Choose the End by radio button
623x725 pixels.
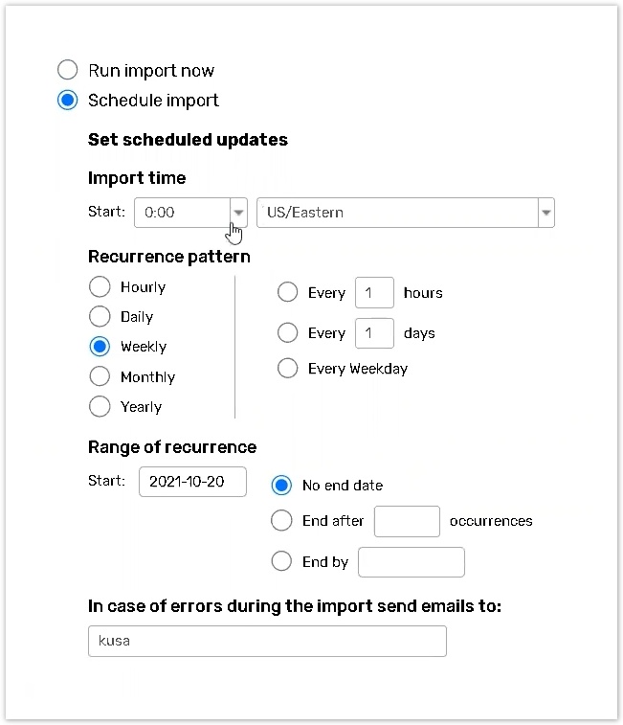281,562
